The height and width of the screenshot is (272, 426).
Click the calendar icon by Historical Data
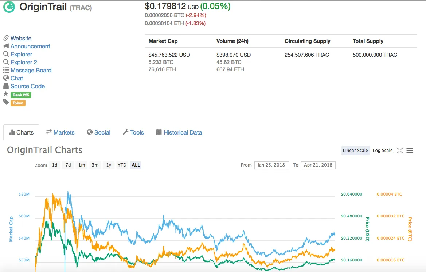point(159,132)
